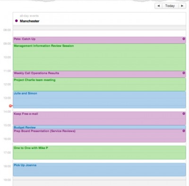Go to next day with right arrow

point(182,6)
